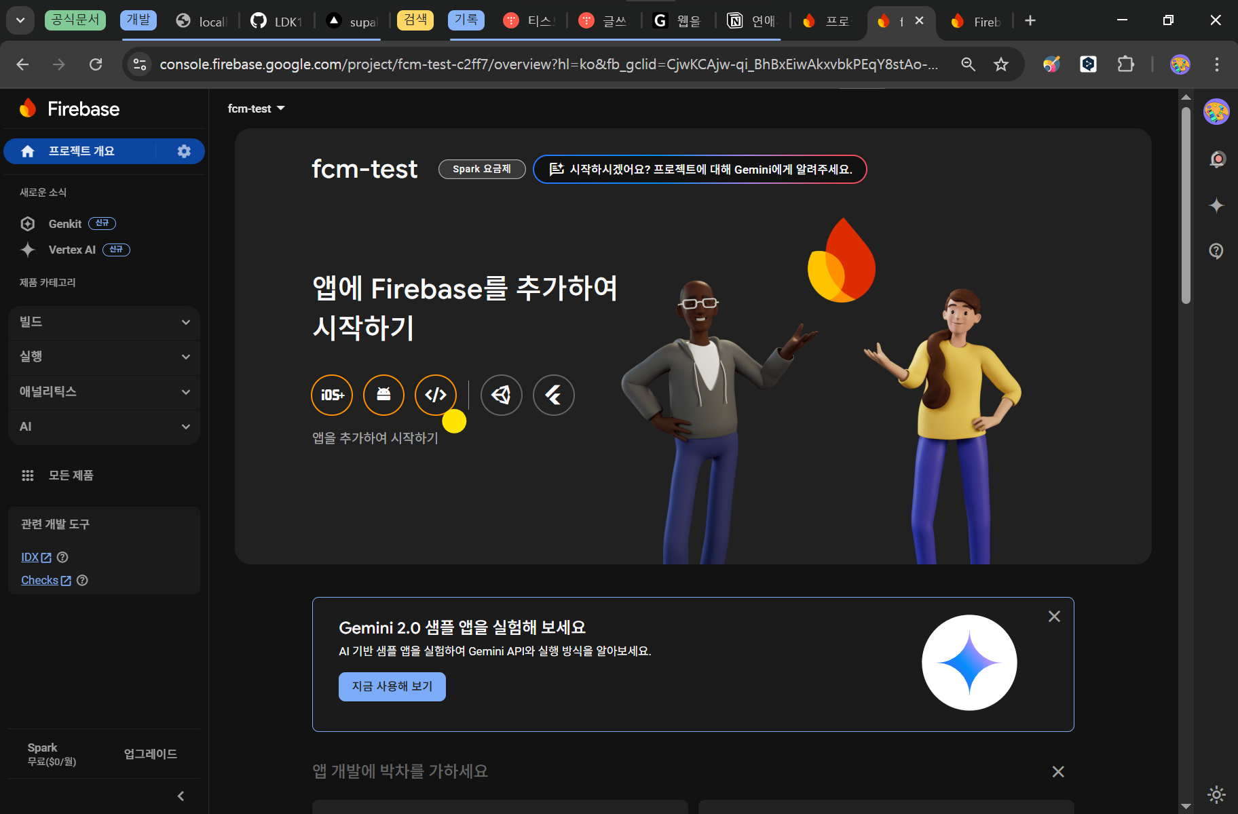Open Gemini sparkle in right rail

(x=1216, y=206)
